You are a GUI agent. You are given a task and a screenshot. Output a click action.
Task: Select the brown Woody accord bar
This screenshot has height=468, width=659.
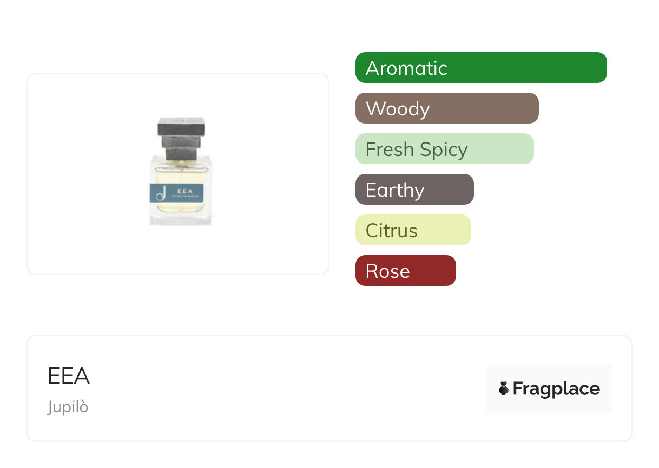tap(446, 108)
